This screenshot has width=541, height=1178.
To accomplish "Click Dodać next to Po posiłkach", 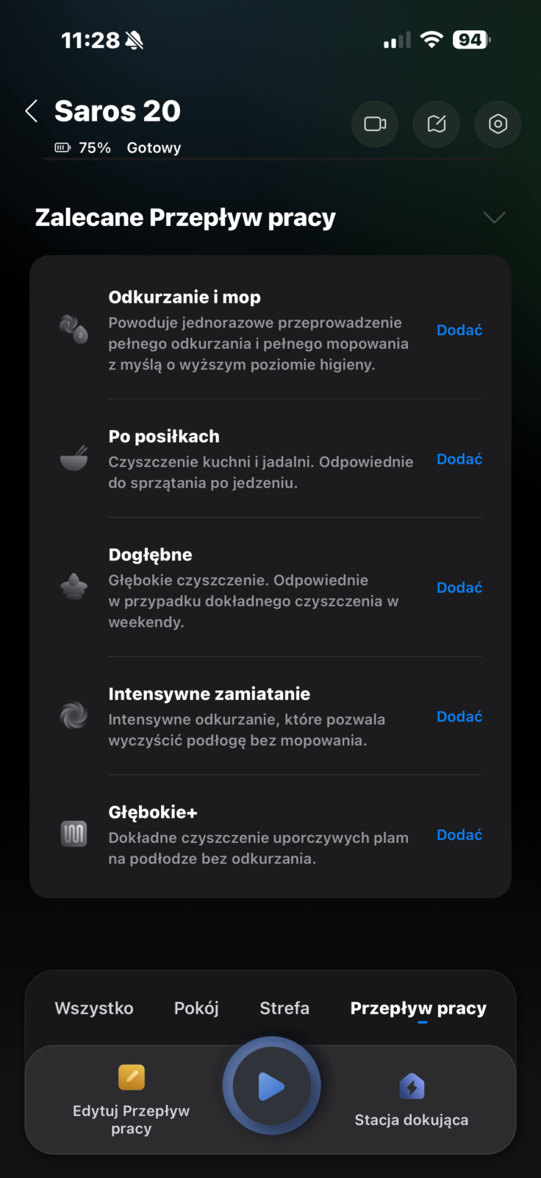I will 459,459.
